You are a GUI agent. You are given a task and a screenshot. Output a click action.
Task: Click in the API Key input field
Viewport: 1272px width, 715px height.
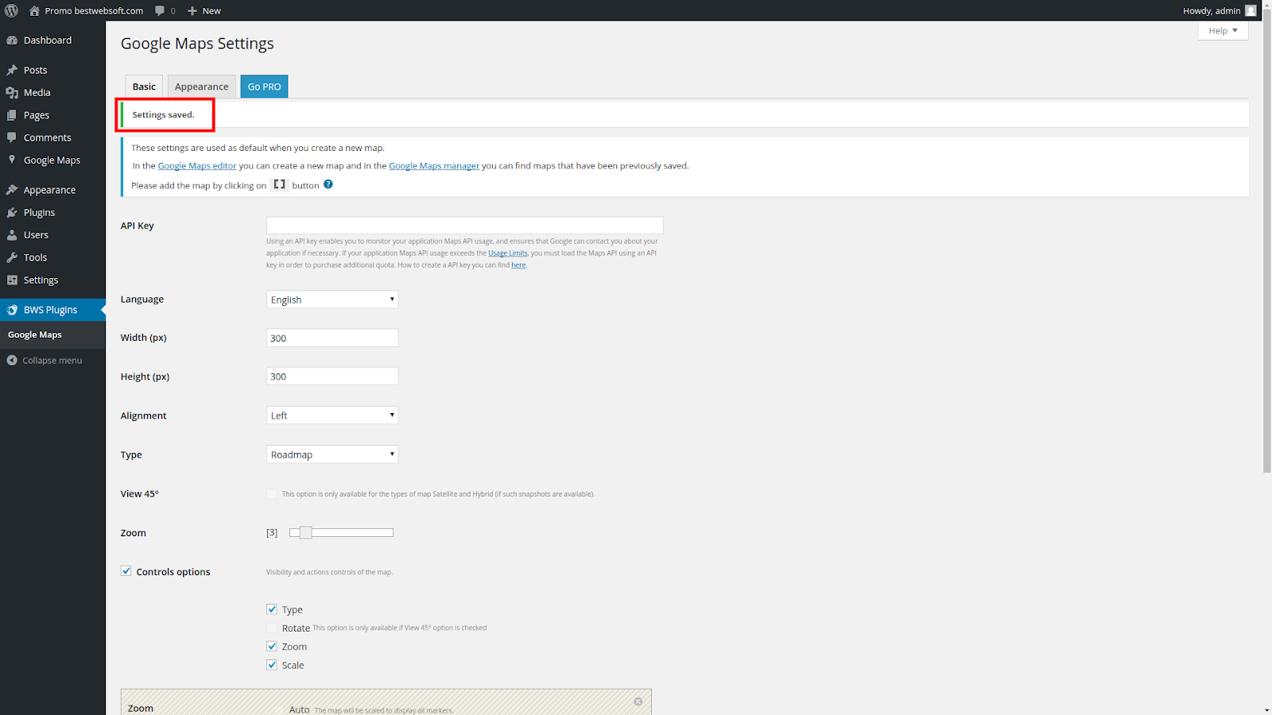pyautogui.click(x=464, y=226)
